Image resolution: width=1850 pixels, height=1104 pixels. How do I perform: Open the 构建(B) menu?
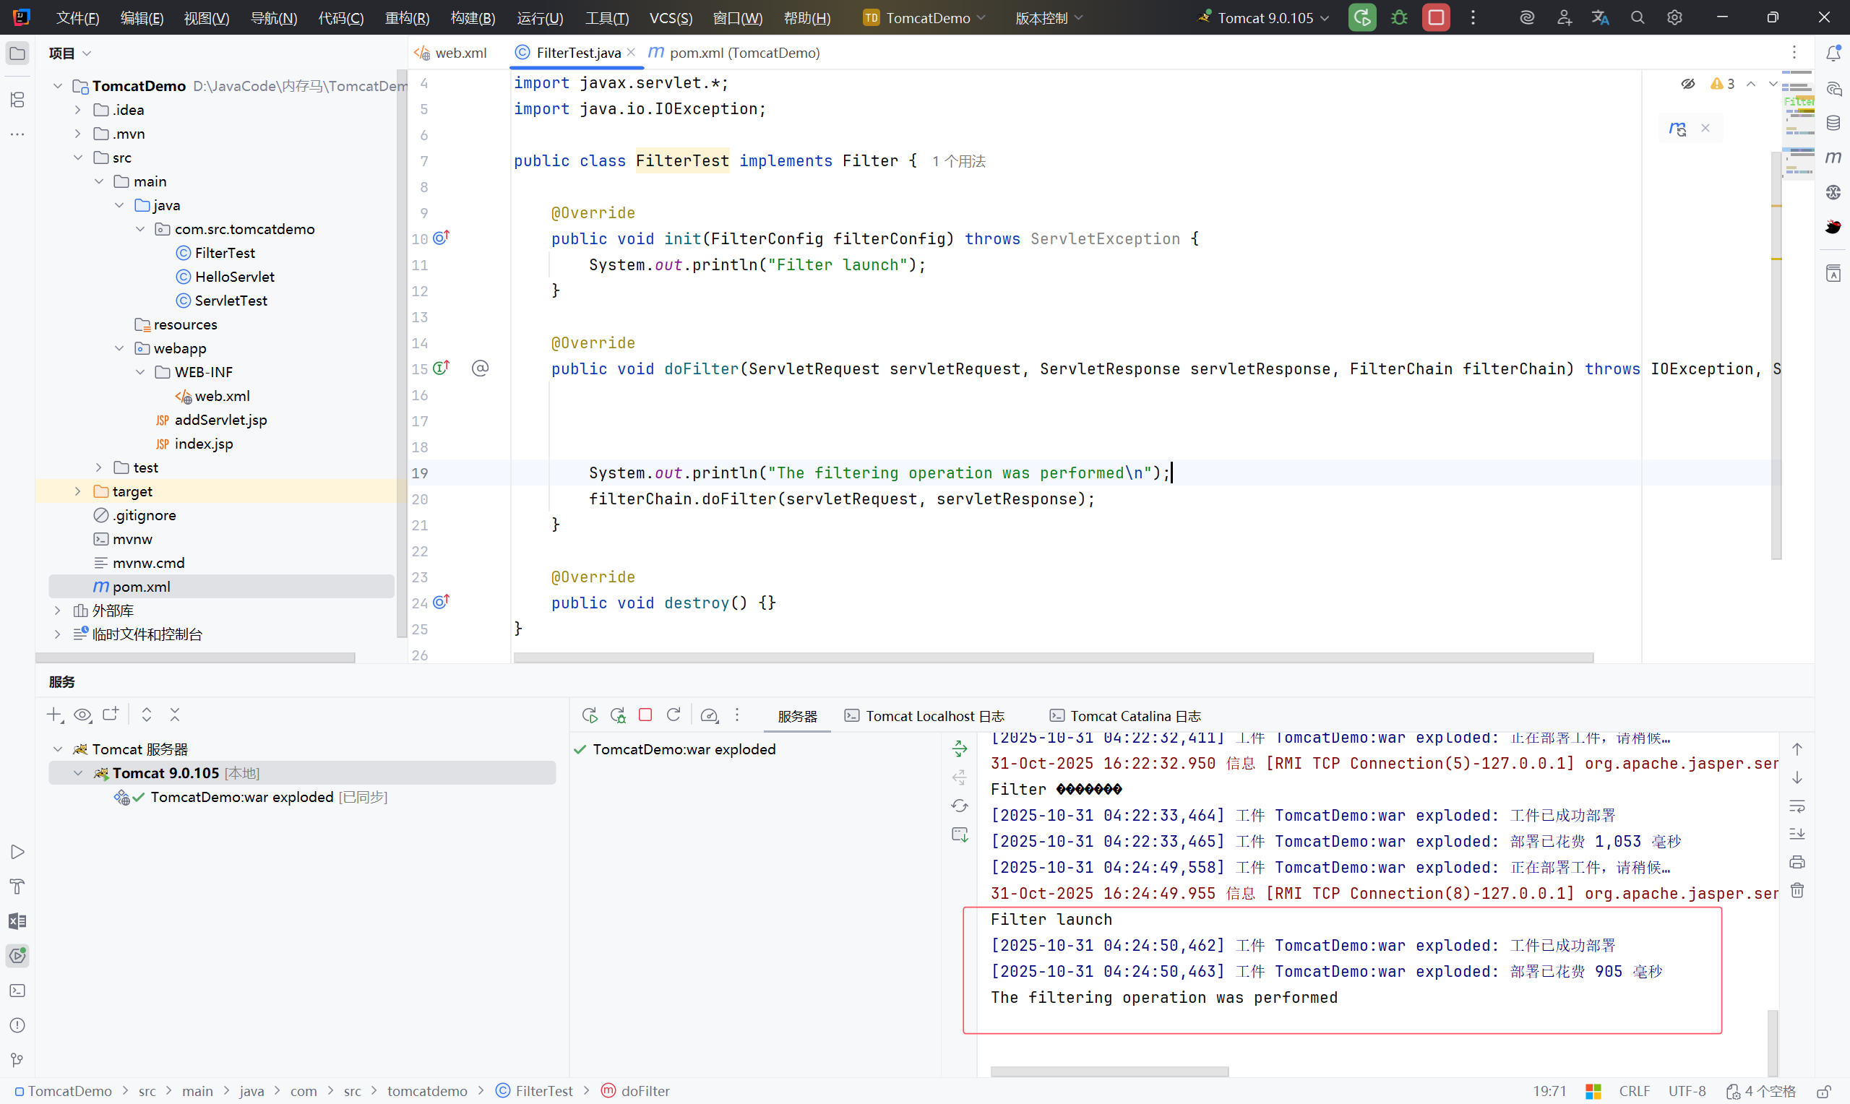pyautogui.click(x=473, y=18)
